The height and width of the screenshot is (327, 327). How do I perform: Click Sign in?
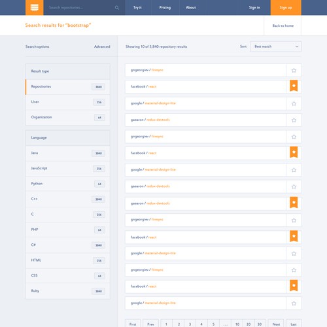click(254, 8)
